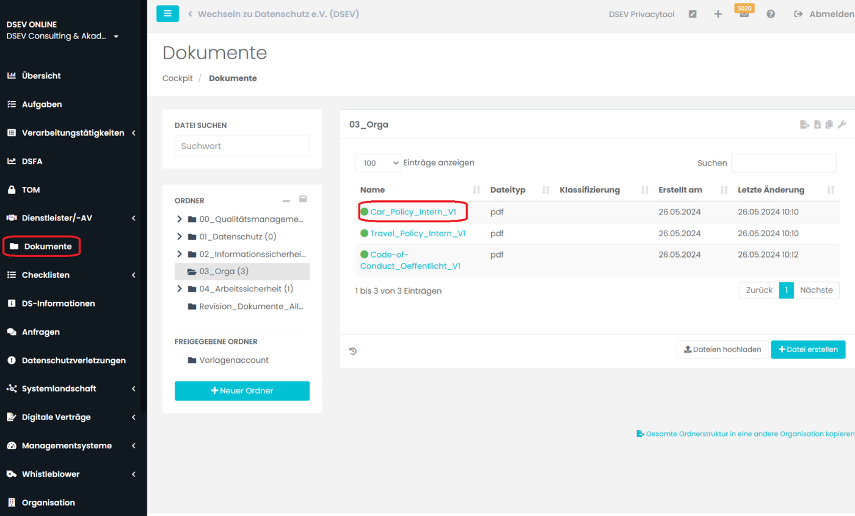This screenshot has height=516, width=855.
Task: Expand the Systemlandschaft submenu chevron
Action: pos(133,389)
